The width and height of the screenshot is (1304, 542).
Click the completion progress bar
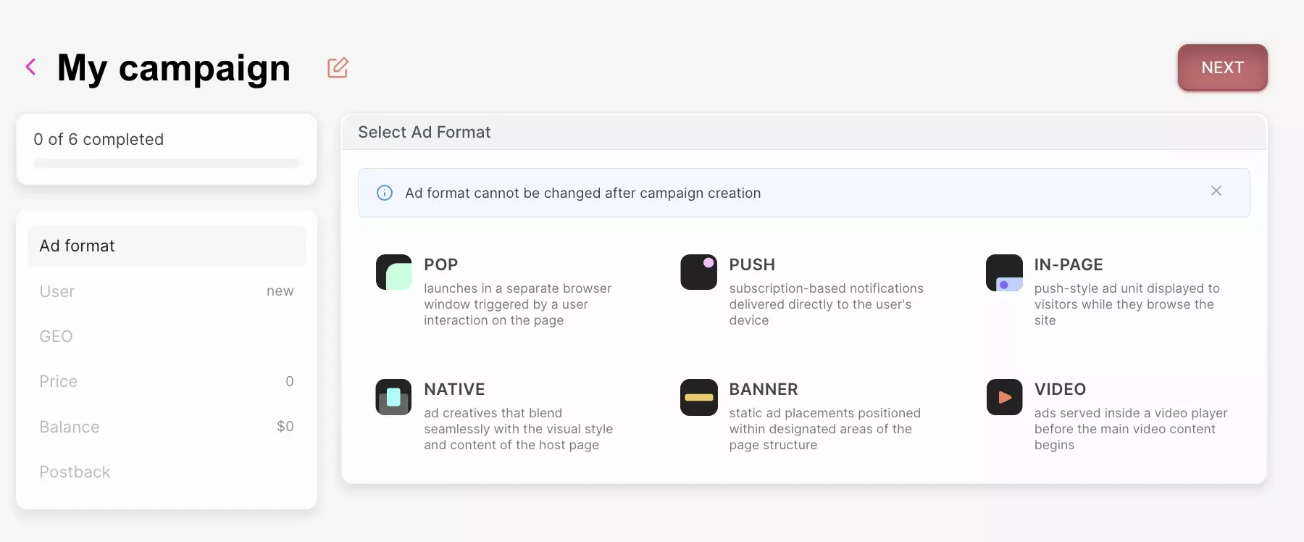coord(167,163)
